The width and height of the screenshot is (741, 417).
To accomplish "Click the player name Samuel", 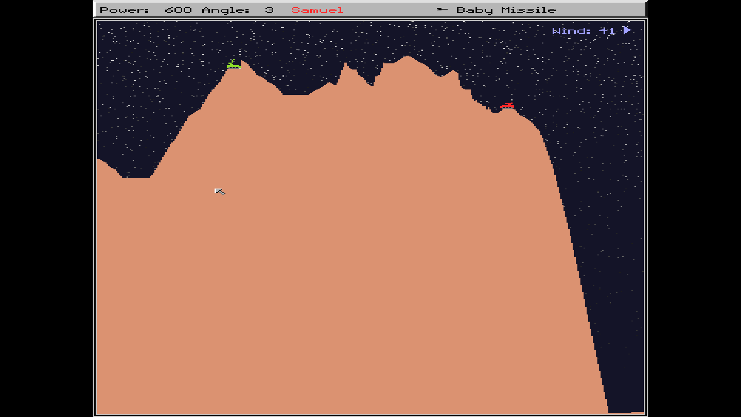I will (x=317, y=10).
